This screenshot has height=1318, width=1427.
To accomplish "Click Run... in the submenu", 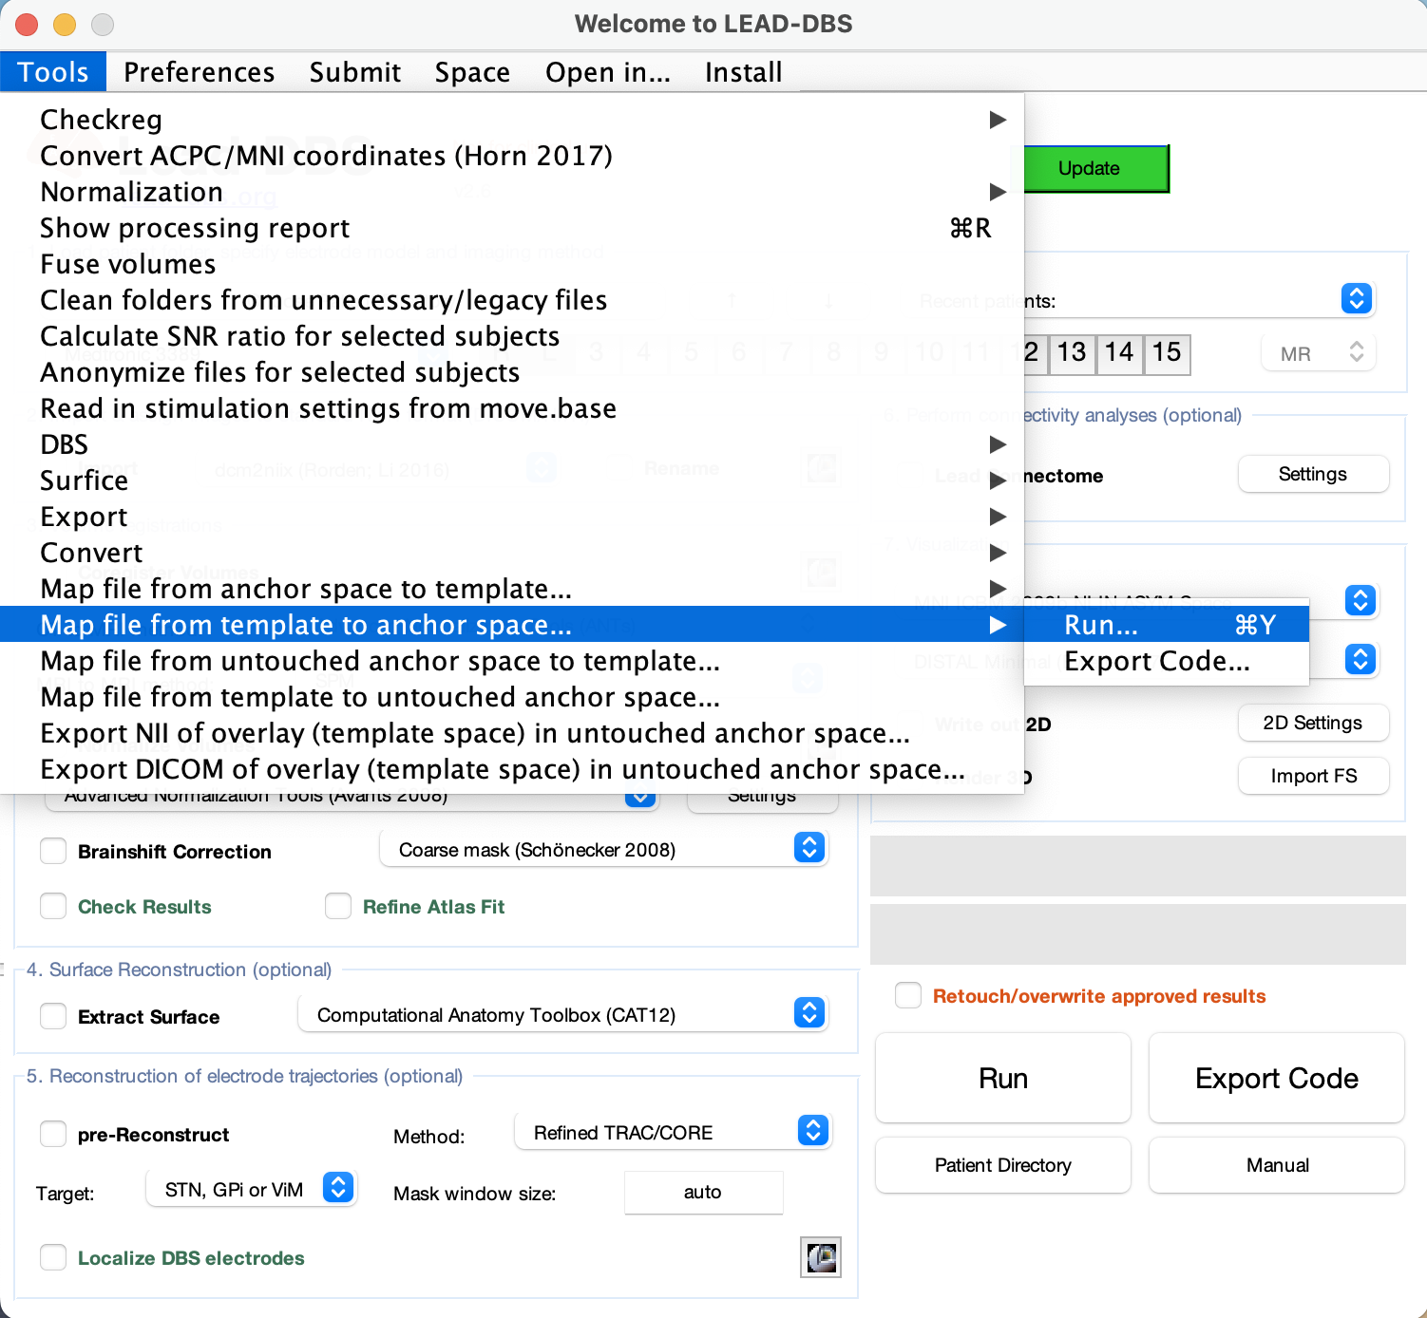I will [x=1167, y=625].
